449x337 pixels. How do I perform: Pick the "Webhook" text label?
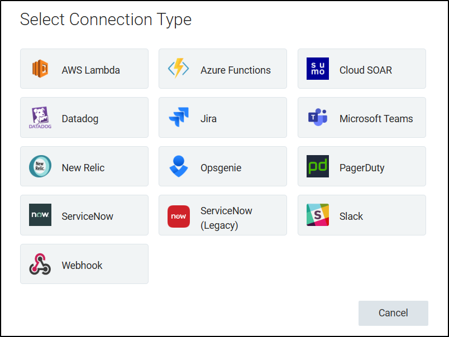click(82, 266)
